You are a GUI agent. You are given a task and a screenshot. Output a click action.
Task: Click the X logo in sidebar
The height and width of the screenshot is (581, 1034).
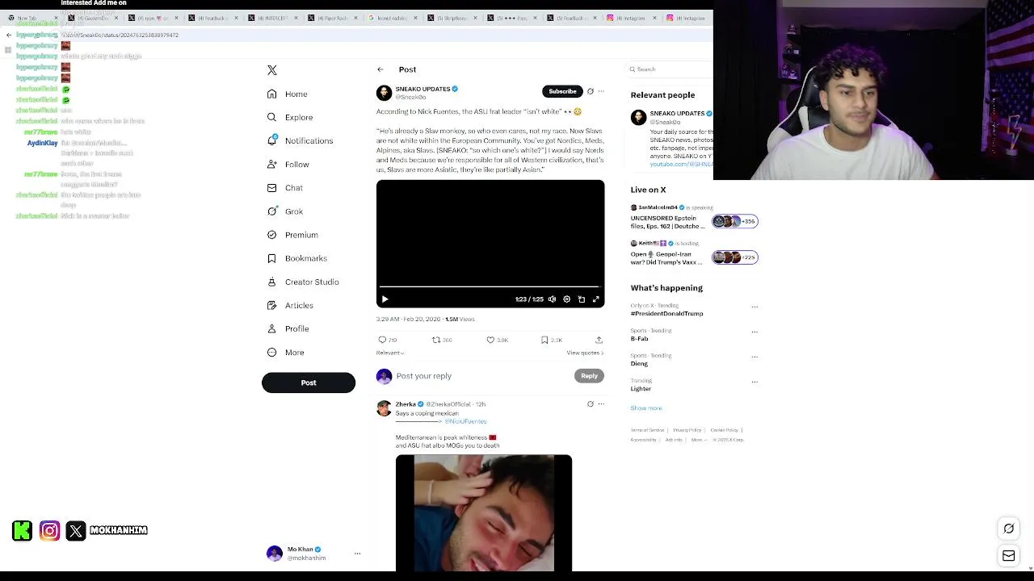272,70
